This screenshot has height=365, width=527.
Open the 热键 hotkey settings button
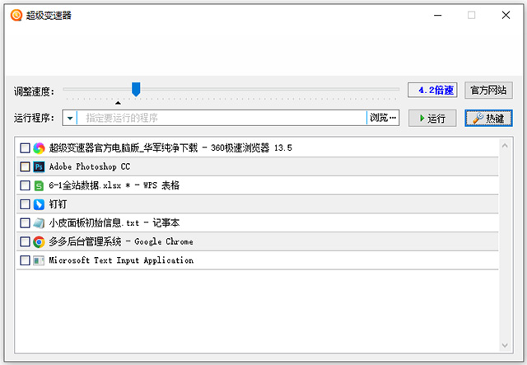tap(488, 118)
